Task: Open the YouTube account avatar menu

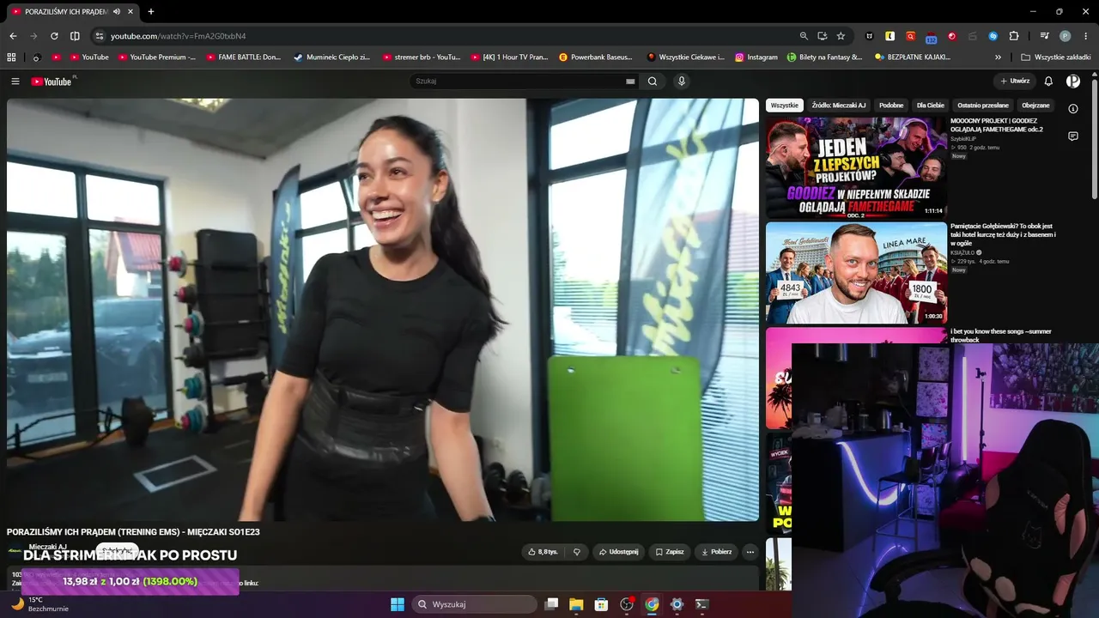Action: pyautogui.click(x=1073, y=82)
